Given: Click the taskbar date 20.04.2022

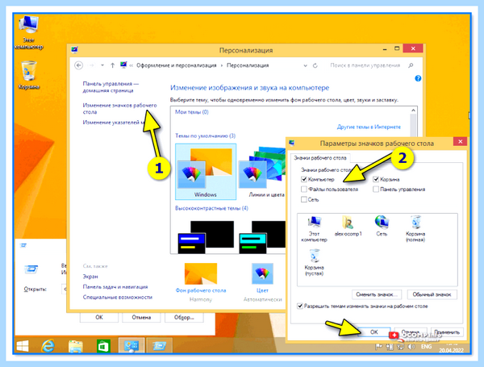Looking at the screenshot, I should click(x=451, y=350).
